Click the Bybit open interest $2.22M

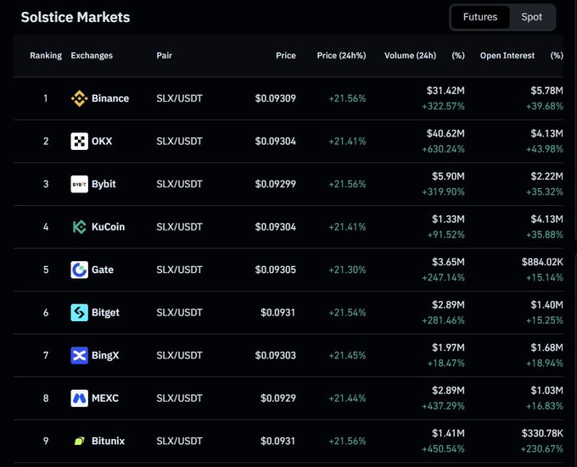point(546,176)
